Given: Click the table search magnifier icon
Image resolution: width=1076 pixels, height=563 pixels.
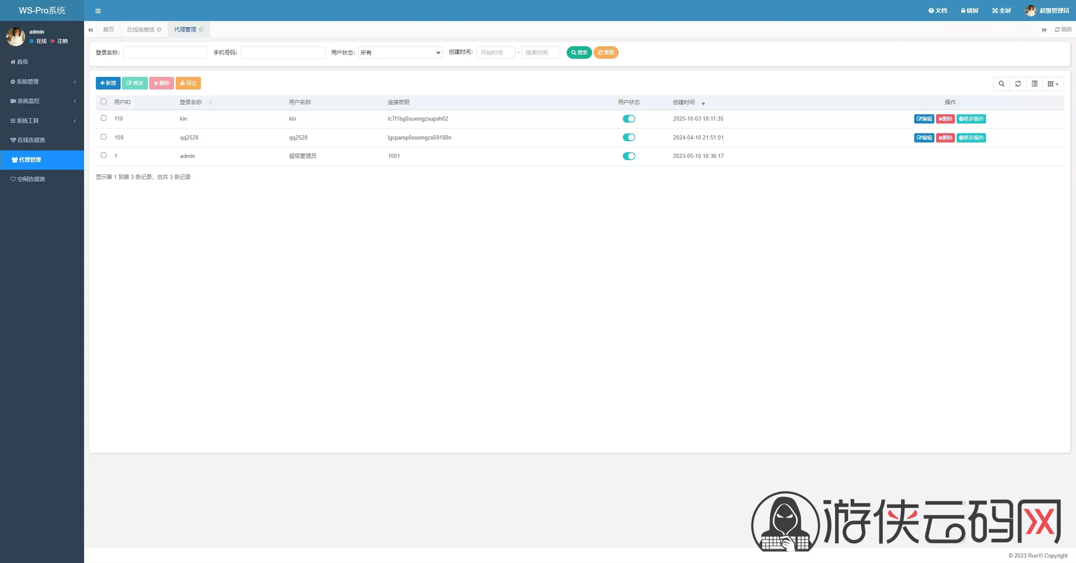Looking at the screenshot, I should 1002,84.
